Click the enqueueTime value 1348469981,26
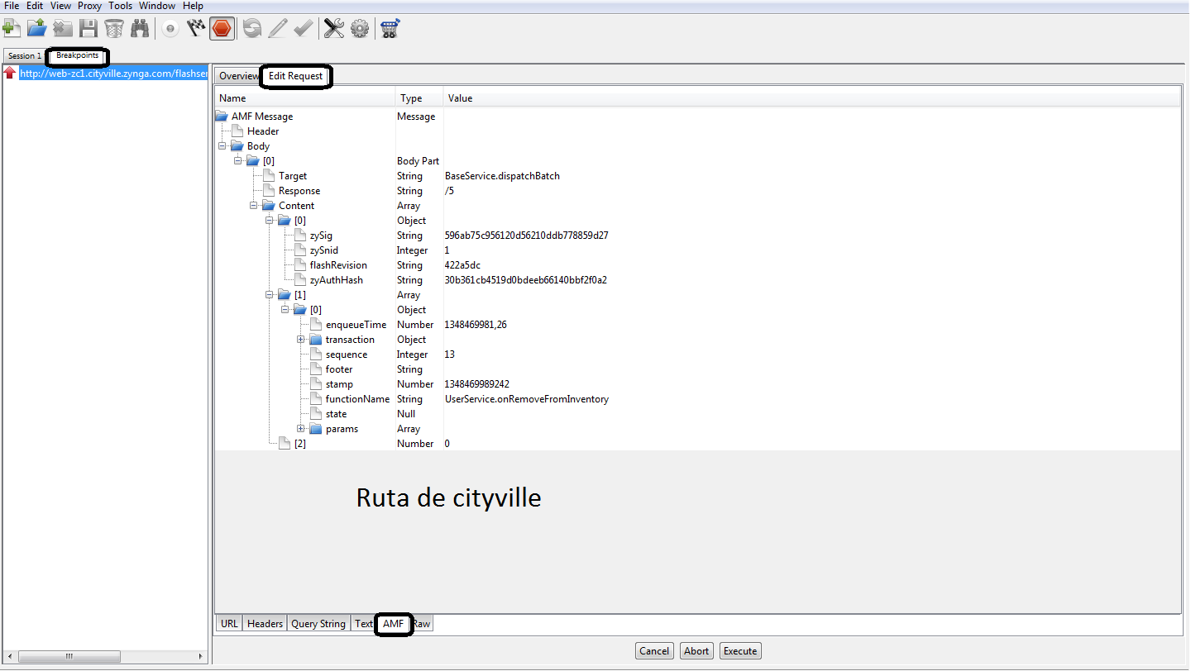The height and width of the screenshot is (671, 1191). coord(476,325)
